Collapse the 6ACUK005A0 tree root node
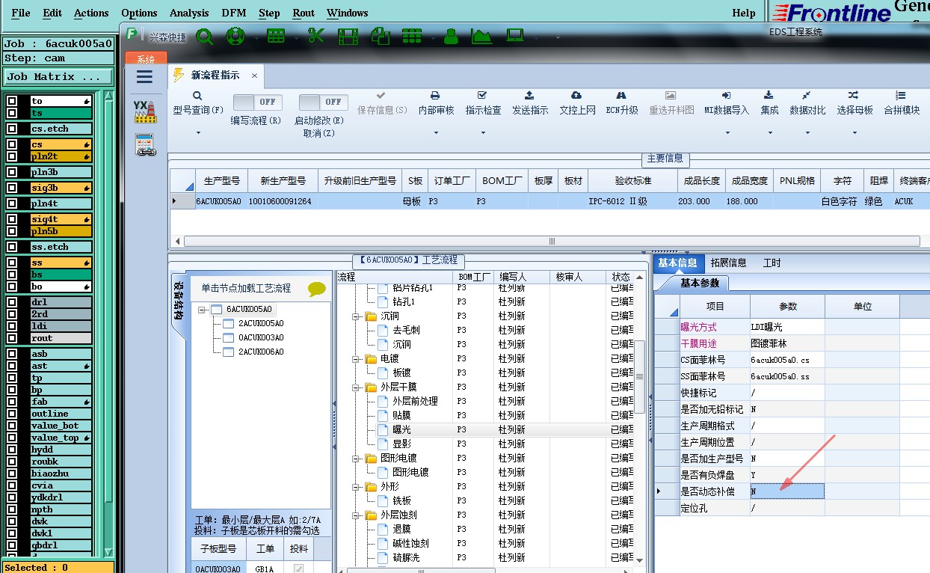The width and height of the screenshot is (930, 573). [202, 310]
